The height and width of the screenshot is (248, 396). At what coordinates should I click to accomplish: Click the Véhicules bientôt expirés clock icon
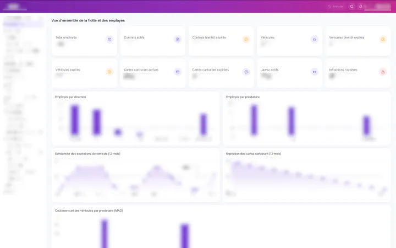point(383,40)
